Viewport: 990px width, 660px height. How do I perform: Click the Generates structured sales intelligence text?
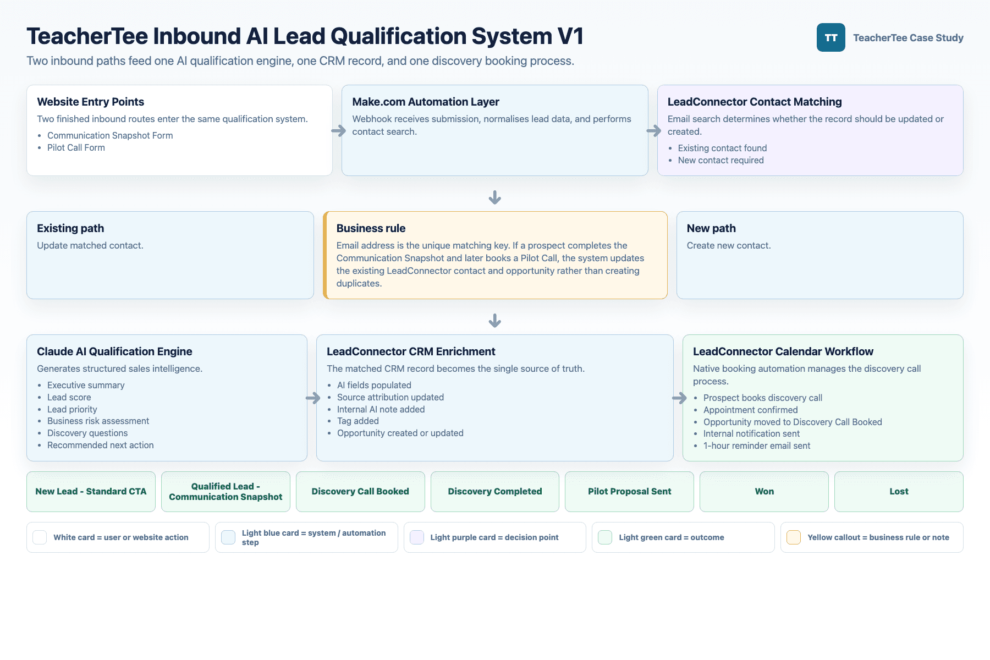[x=119, y=369]
